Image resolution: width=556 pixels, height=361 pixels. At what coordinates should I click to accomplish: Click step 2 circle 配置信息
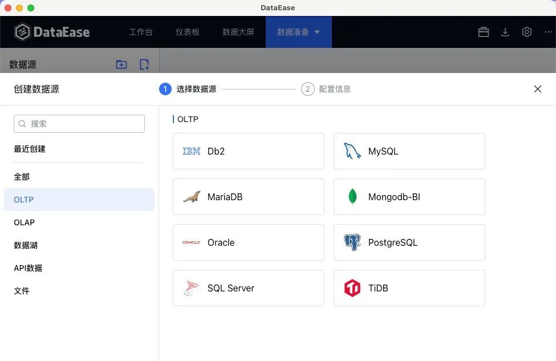308,89
